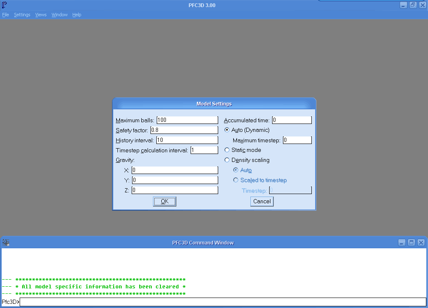Close the PFC3D 3.00 main window
Image resolution: width=428 pixels, height=308 pixels.
(x=423, y=5)
